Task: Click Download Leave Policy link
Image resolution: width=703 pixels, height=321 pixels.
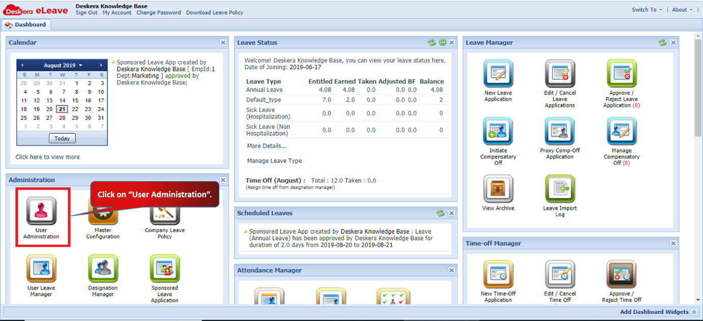Action: [215, 13]
